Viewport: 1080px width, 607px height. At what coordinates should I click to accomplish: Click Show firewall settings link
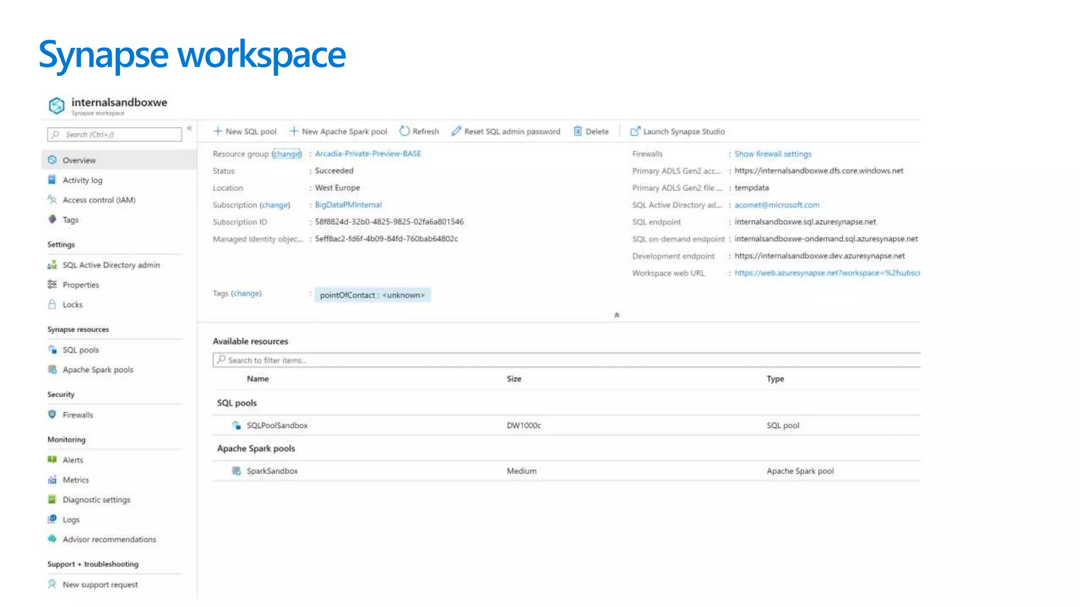773,154
